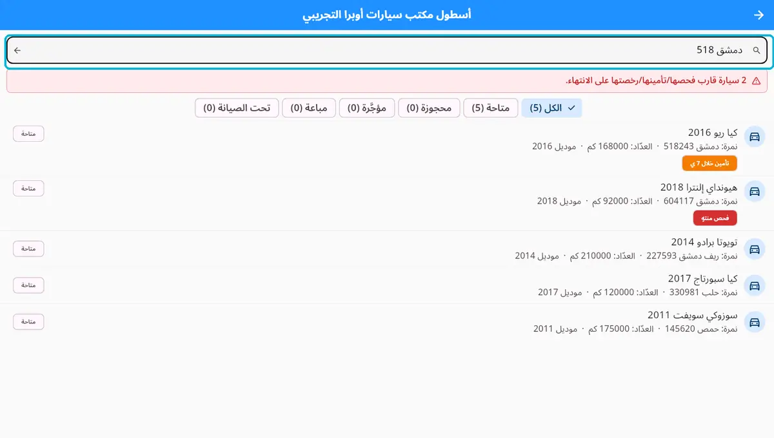Open the كيا سبورتاج 2017 vehicle title
Image resolution: width=774 pixels, height=438 pixels.
point(702,279)
